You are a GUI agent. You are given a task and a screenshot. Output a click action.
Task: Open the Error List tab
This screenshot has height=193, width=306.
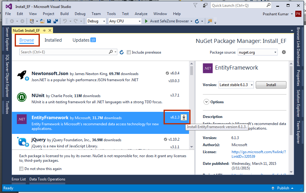click(x=19, y=179)
